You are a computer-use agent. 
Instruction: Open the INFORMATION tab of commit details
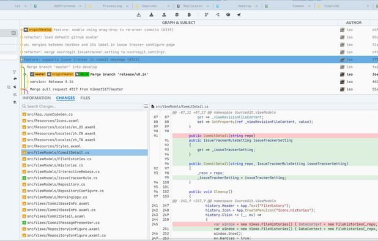click(x=37, y=98)
